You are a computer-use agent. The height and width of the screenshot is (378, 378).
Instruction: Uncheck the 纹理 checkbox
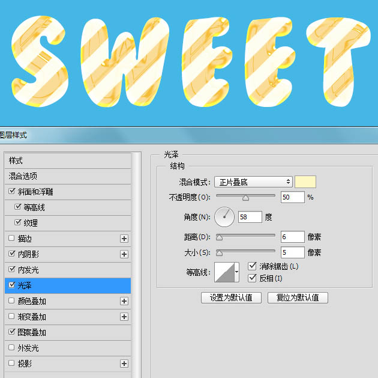coord(17,222)
